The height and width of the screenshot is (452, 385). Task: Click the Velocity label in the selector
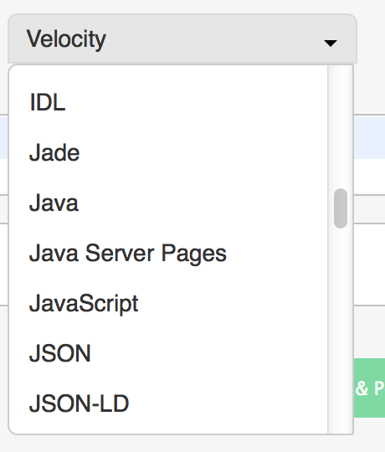point(66,39)
